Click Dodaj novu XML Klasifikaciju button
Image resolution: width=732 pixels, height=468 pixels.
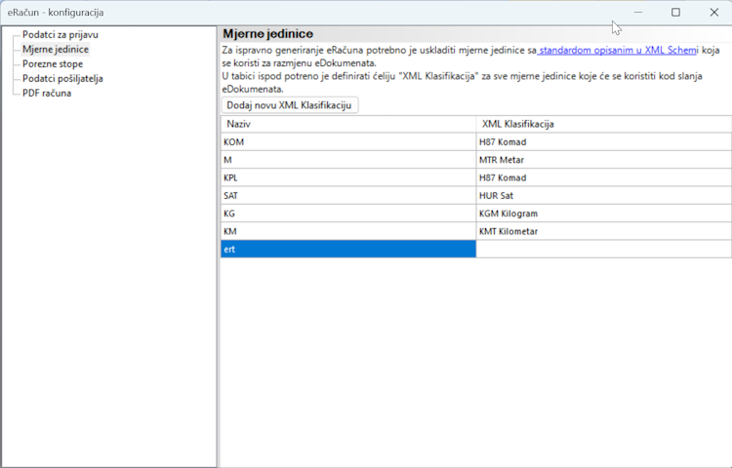point(289,105)
